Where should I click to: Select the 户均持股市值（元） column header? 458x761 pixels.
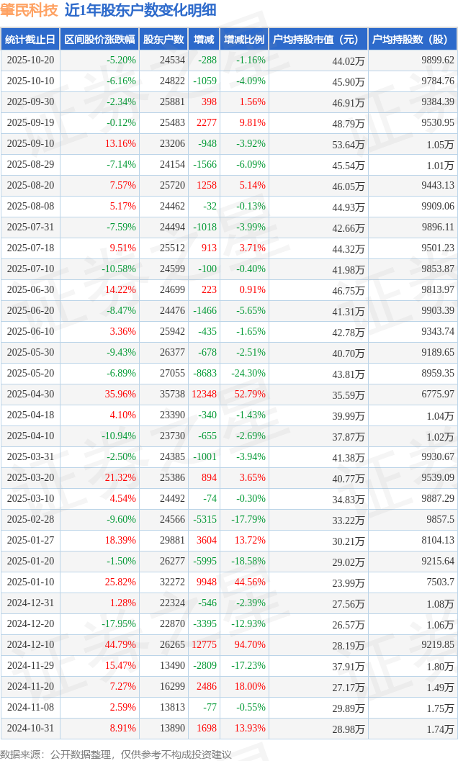[x=317, y=40]
